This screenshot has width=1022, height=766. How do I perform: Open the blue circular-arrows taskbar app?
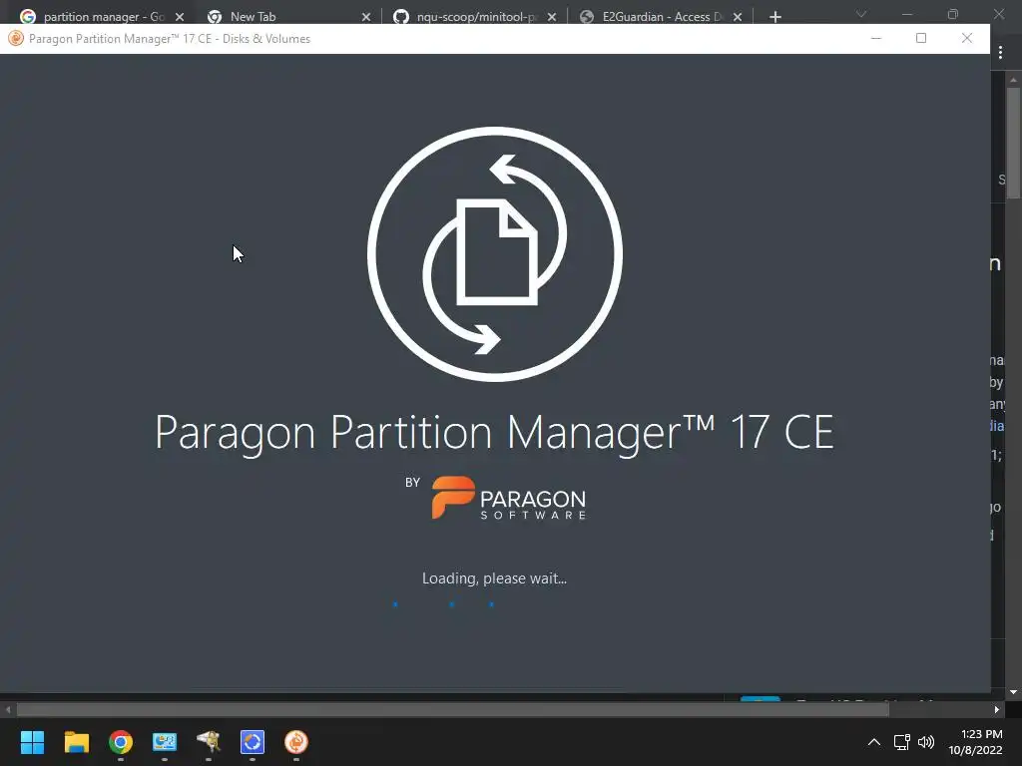point(253,742)
